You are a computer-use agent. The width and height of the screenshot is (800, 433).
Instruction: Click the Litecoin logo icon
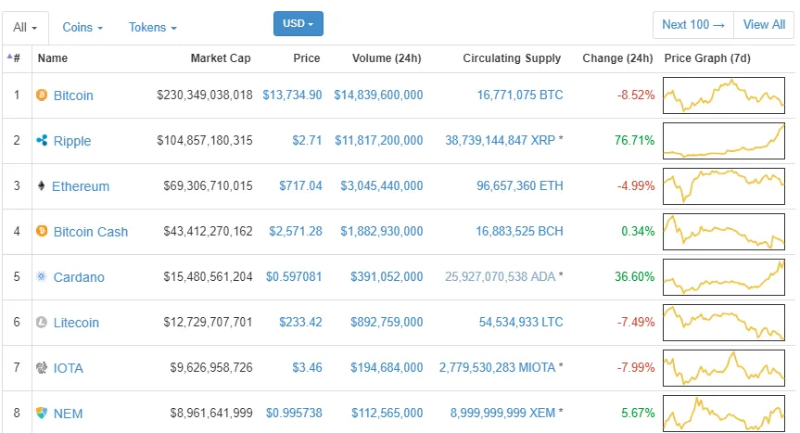click(42, 322)
